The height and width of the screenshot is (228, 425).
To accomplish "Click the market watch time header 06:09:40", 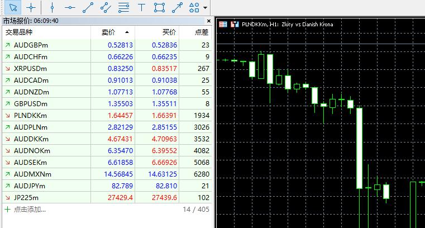I will click(x=46, y=21).
